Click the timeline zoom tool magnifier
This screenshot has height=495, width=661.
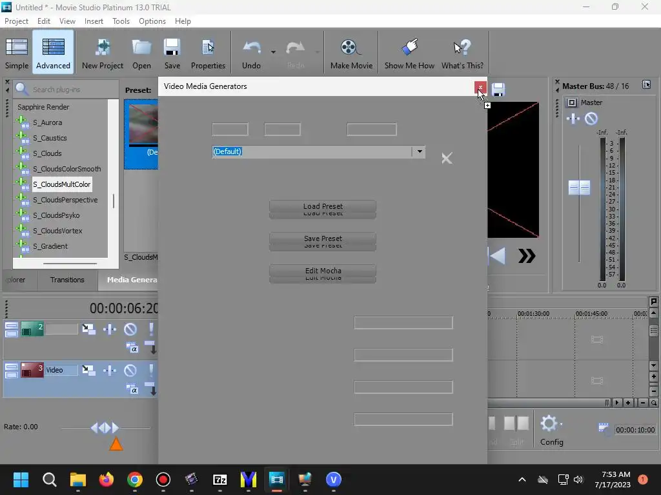click(653, 403)
